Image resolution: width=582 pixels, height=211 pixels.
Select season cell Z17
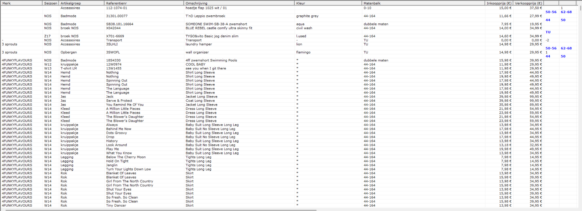click(x=47, y=36)
